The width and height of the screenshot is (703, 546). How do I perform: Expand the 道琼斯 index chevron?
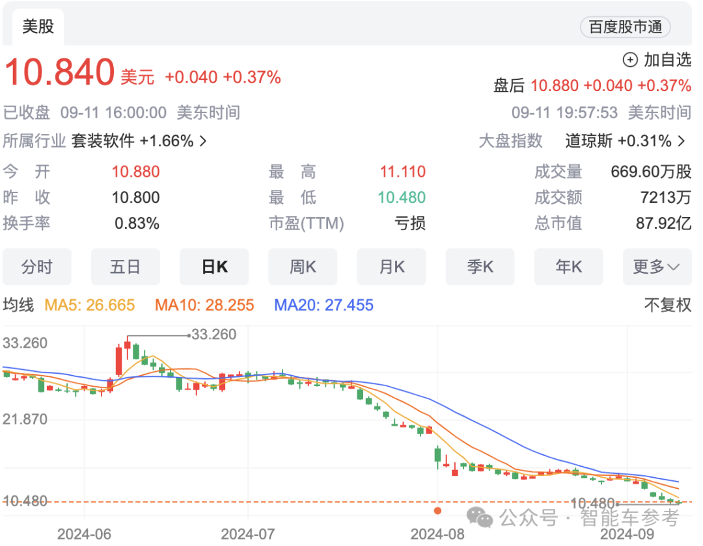(x=682, y=141)
